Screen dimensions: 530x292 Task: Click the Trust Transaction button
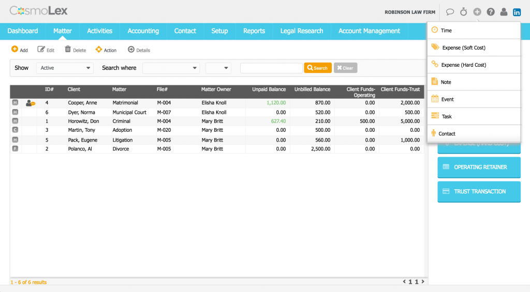pyautogui.click(x=479, y=192)
